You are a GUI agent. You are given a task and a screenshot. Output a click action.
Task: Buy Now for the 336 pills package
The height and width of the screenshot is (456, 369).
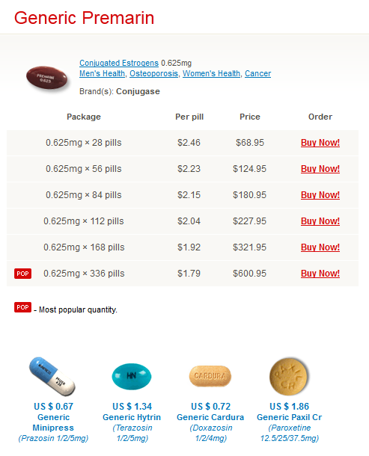coord(320,274)
